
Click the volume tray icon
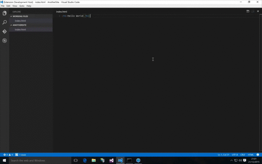coord(240,160)
